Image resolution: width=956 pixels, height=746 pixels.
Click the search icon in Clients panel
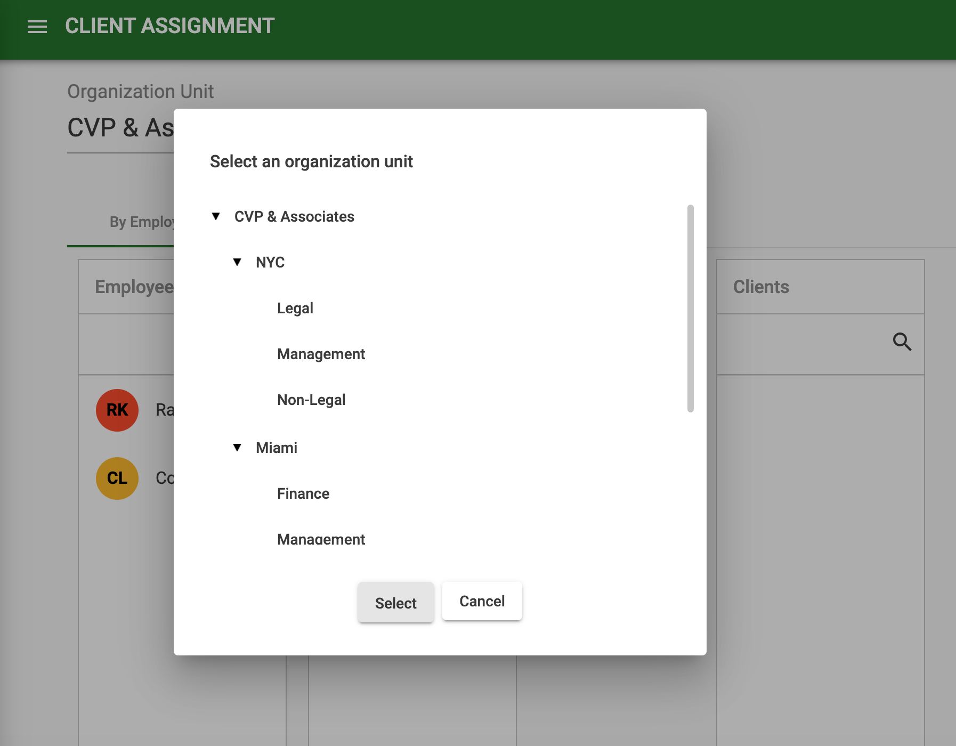[902, 342]
